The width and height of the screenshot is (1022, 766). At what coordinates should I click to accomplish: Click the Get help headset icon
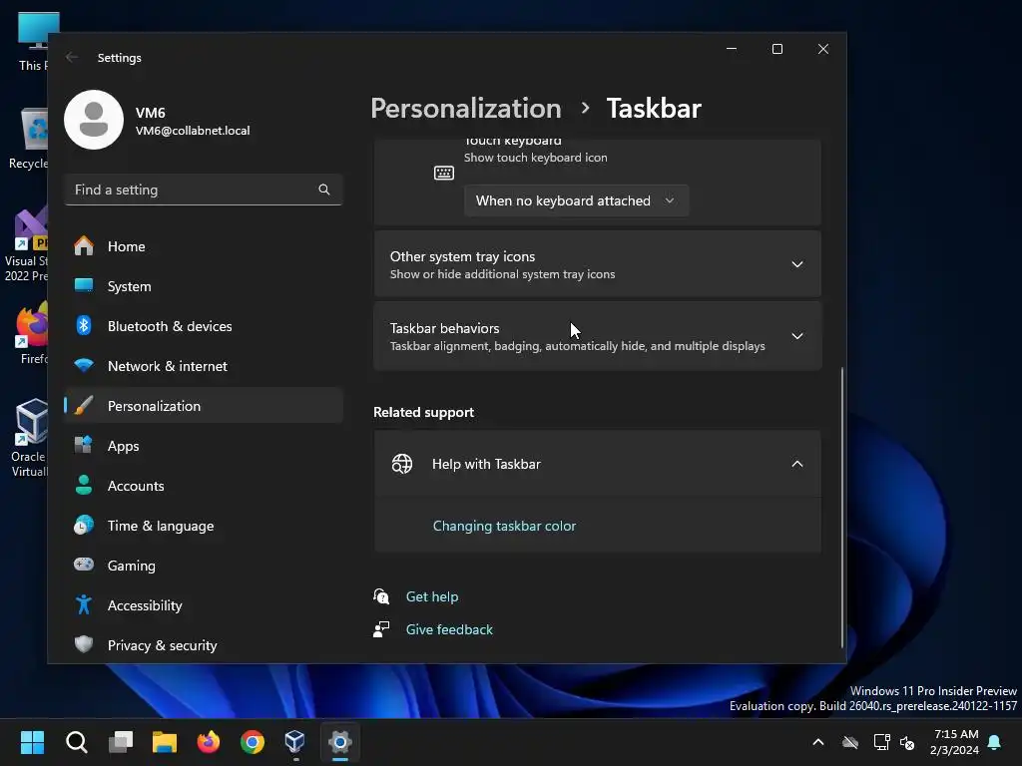tap(381, 596)
